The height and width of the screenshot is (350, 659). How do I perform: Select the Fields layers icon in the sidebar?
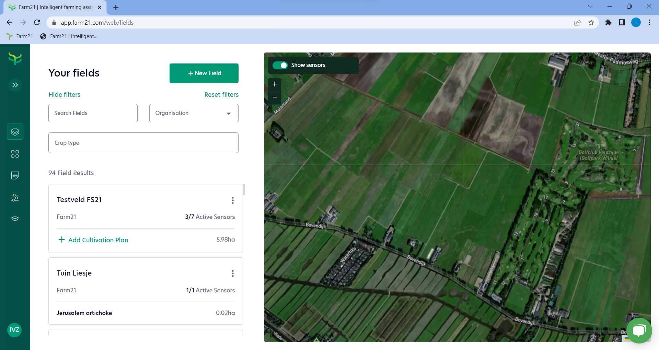[x=15, y=131]
